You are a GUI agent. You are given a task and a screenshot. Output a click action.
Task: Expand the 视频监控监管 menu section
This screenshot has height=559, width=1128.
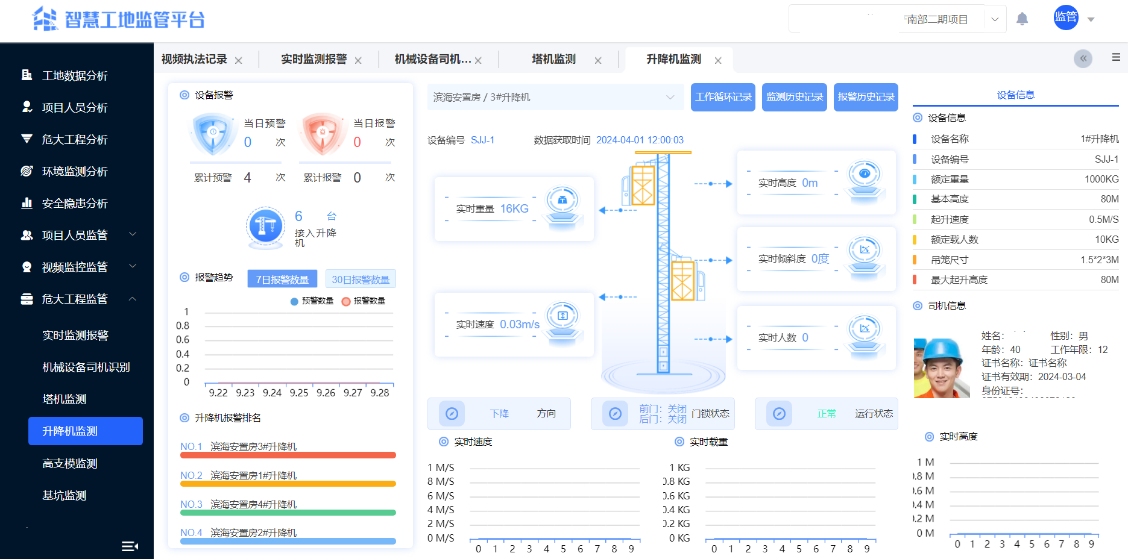point(75,267)
